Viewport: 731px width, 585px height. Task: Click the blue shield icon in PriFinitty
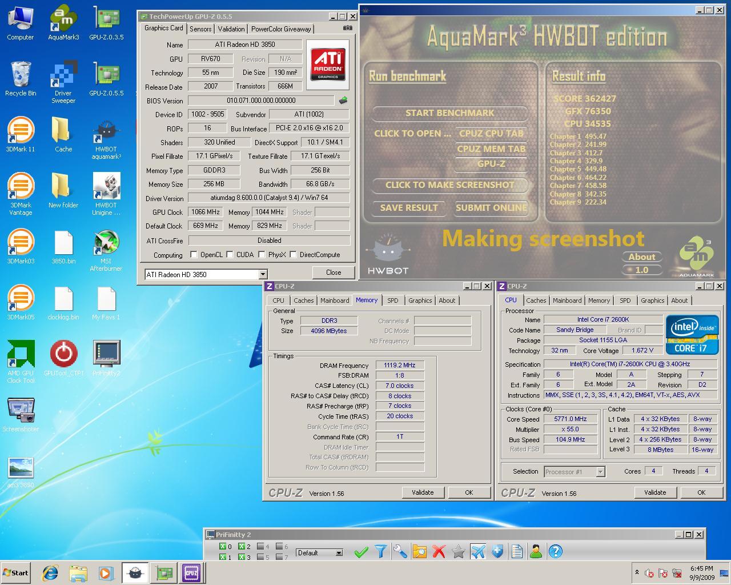coord(497,551)
